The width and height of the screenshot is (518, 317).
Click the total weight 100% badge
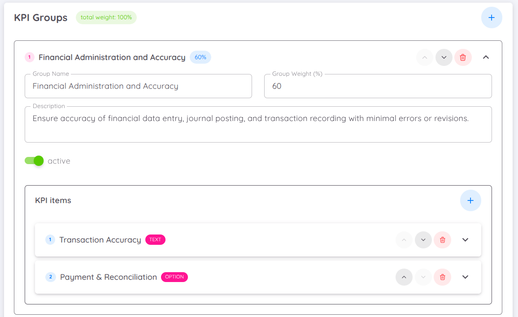[x=106, y=17]
